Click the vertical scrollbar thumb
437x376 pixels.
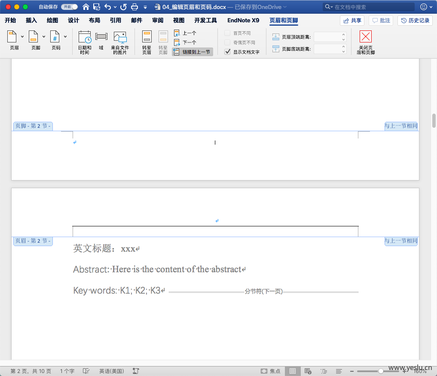434,120
